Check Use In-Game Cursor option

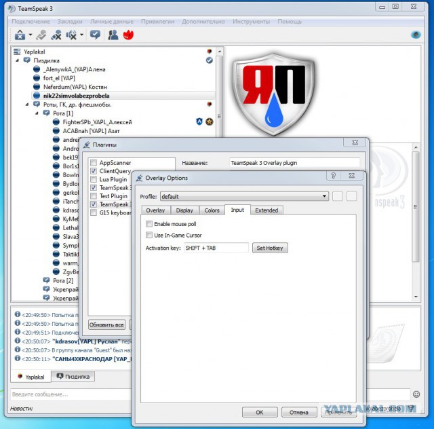click(149, 235)
